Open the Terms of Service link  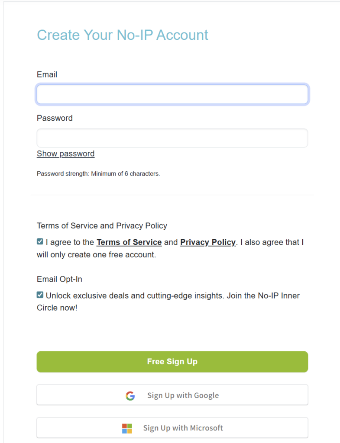[129, 242]
